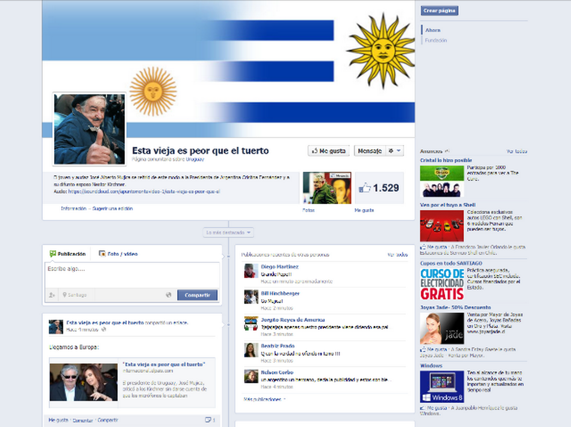The width and height of the screenshot is (571, 427).
Task: Open the gear options dropdown
Action: point(394,151)
